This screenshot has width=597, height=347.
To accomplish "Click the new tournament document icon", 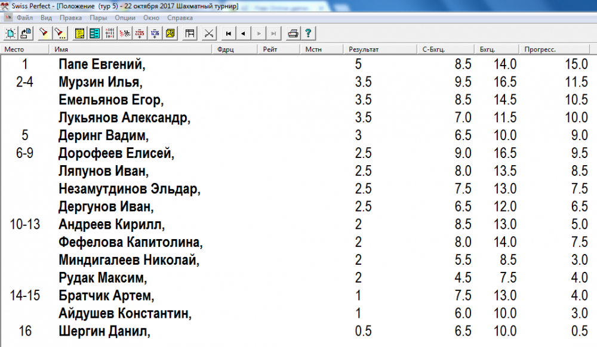I will [10, 33].
